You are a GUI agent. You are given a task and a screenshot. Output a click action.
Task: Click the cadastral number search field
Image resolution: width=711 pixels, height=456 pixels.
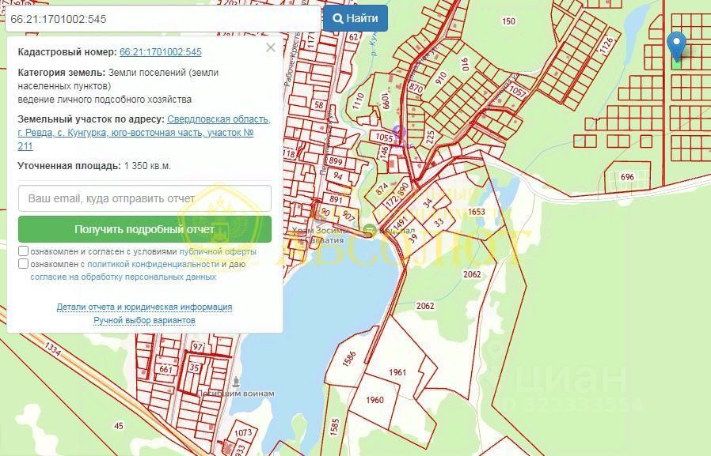[163, 19]
